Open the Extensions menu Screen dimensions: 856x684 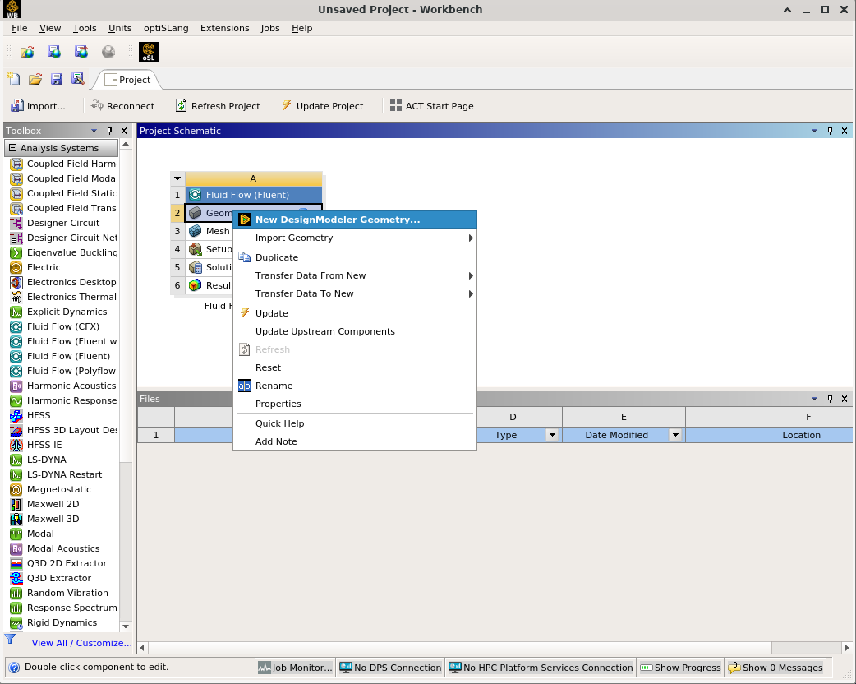(224, 28)
